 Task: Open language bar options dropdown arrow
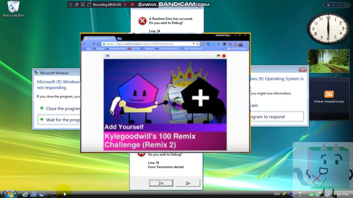pyautogui.click(x=300, y=196)
